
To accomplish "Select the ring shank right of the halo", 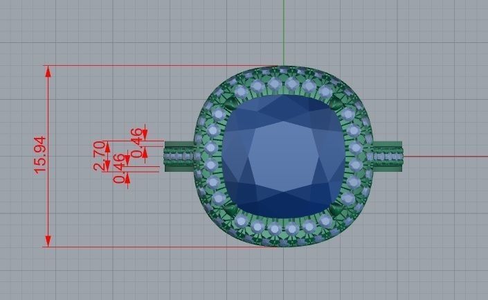I will (x=388, y=157).
